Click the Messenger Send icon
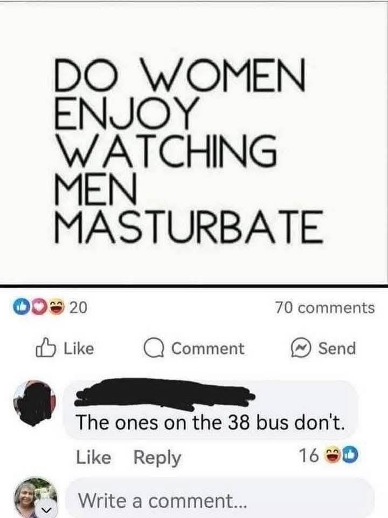The height and width of the screenshot is (518, 388). pyautogui.click(x=301, y=349)
